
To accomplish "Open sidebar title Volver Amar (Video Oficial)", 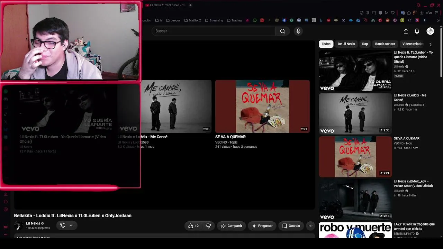I will (x=413, y=184).
